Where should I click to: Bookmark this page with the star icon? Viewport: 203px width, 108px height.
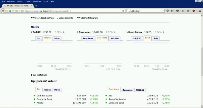[x=167, y=11]
